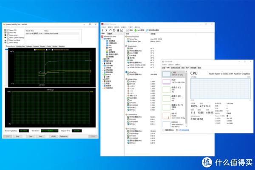
Task: Switch to Voltages tab
Action: click(x=29, y=46)
